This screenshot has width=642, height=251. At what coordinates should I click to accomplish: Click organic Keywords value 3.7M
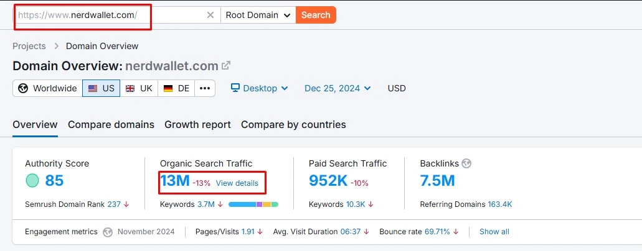206,204
